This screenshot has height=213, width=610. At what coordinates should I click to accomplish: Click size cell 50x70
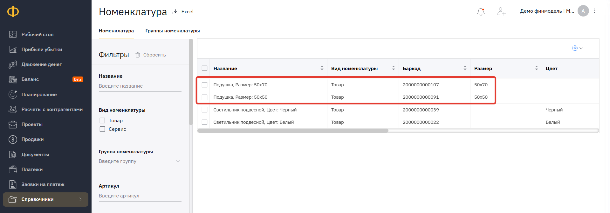click(x=481, y=85)
